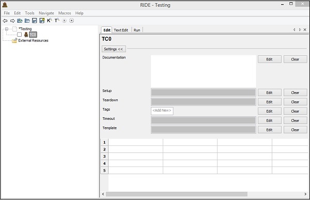
Task: Click Clear button for Tags
Action: (x=295, y=111)
